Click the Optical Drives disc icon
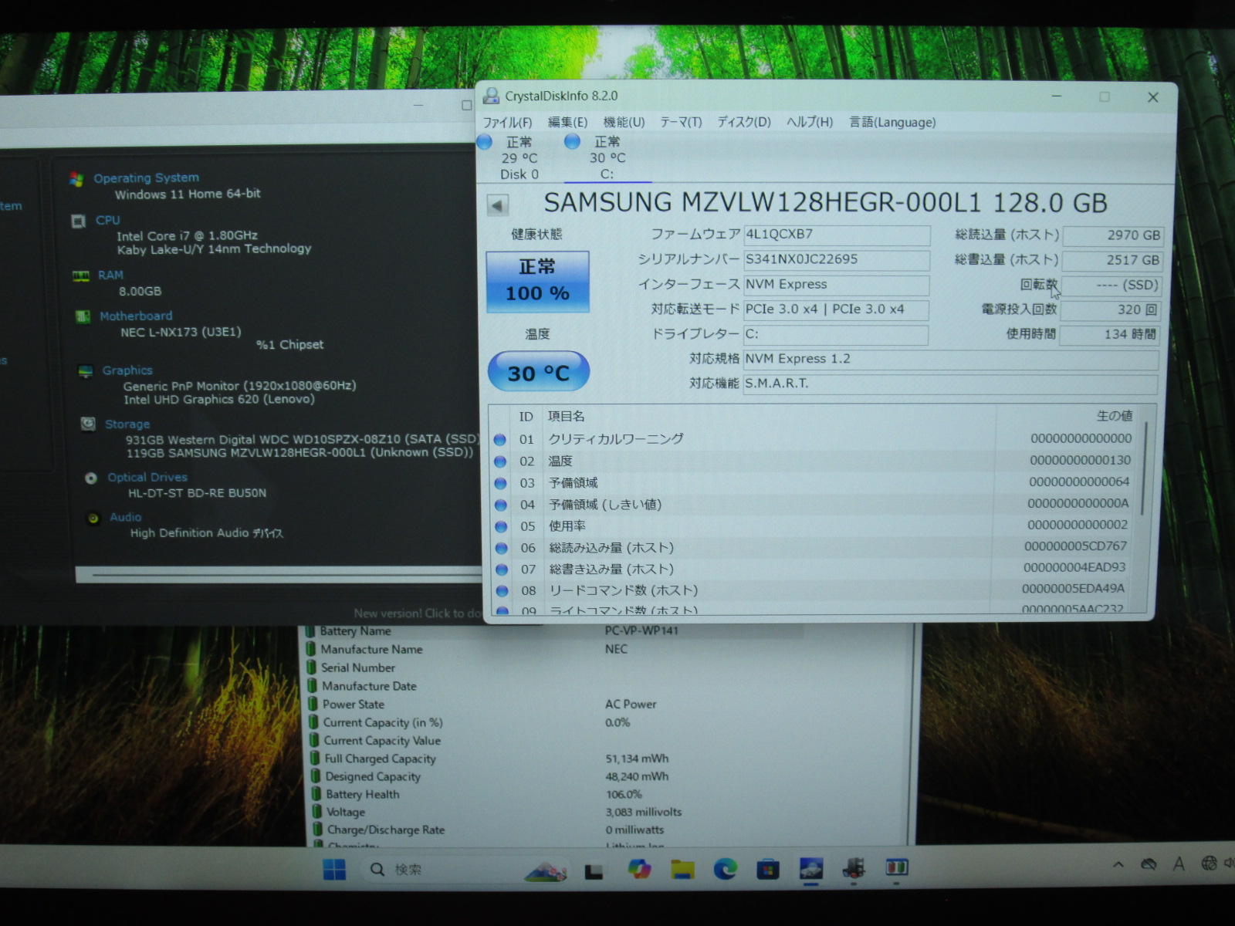1235x926 pixels. coord(91,478)
